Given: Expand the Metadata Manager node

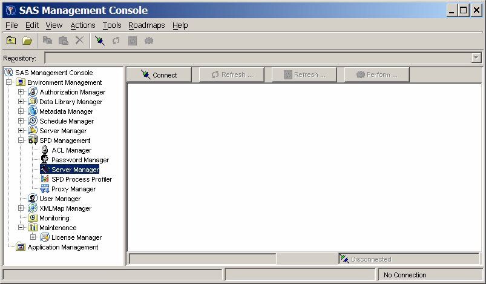Looking at the screenshot, I should pyautogui.click(x=21, y=111).
